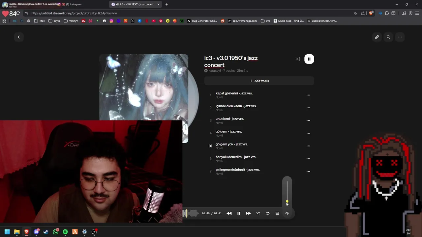Image resolution: width=422 pixels, height=237 pixels.
Task: Open Slug Generator Online bookmark
Action: click(x=202, y=21)
